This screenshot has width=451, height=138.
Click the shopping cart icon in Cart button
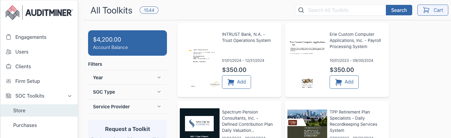pos(426,10)
